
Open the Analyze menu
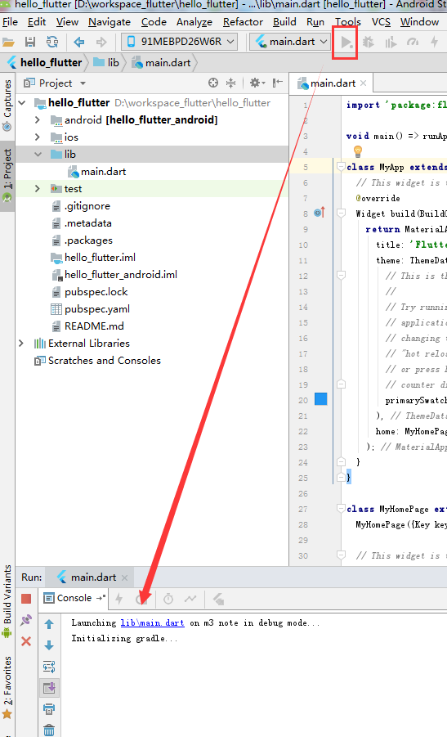pos(194,22)
